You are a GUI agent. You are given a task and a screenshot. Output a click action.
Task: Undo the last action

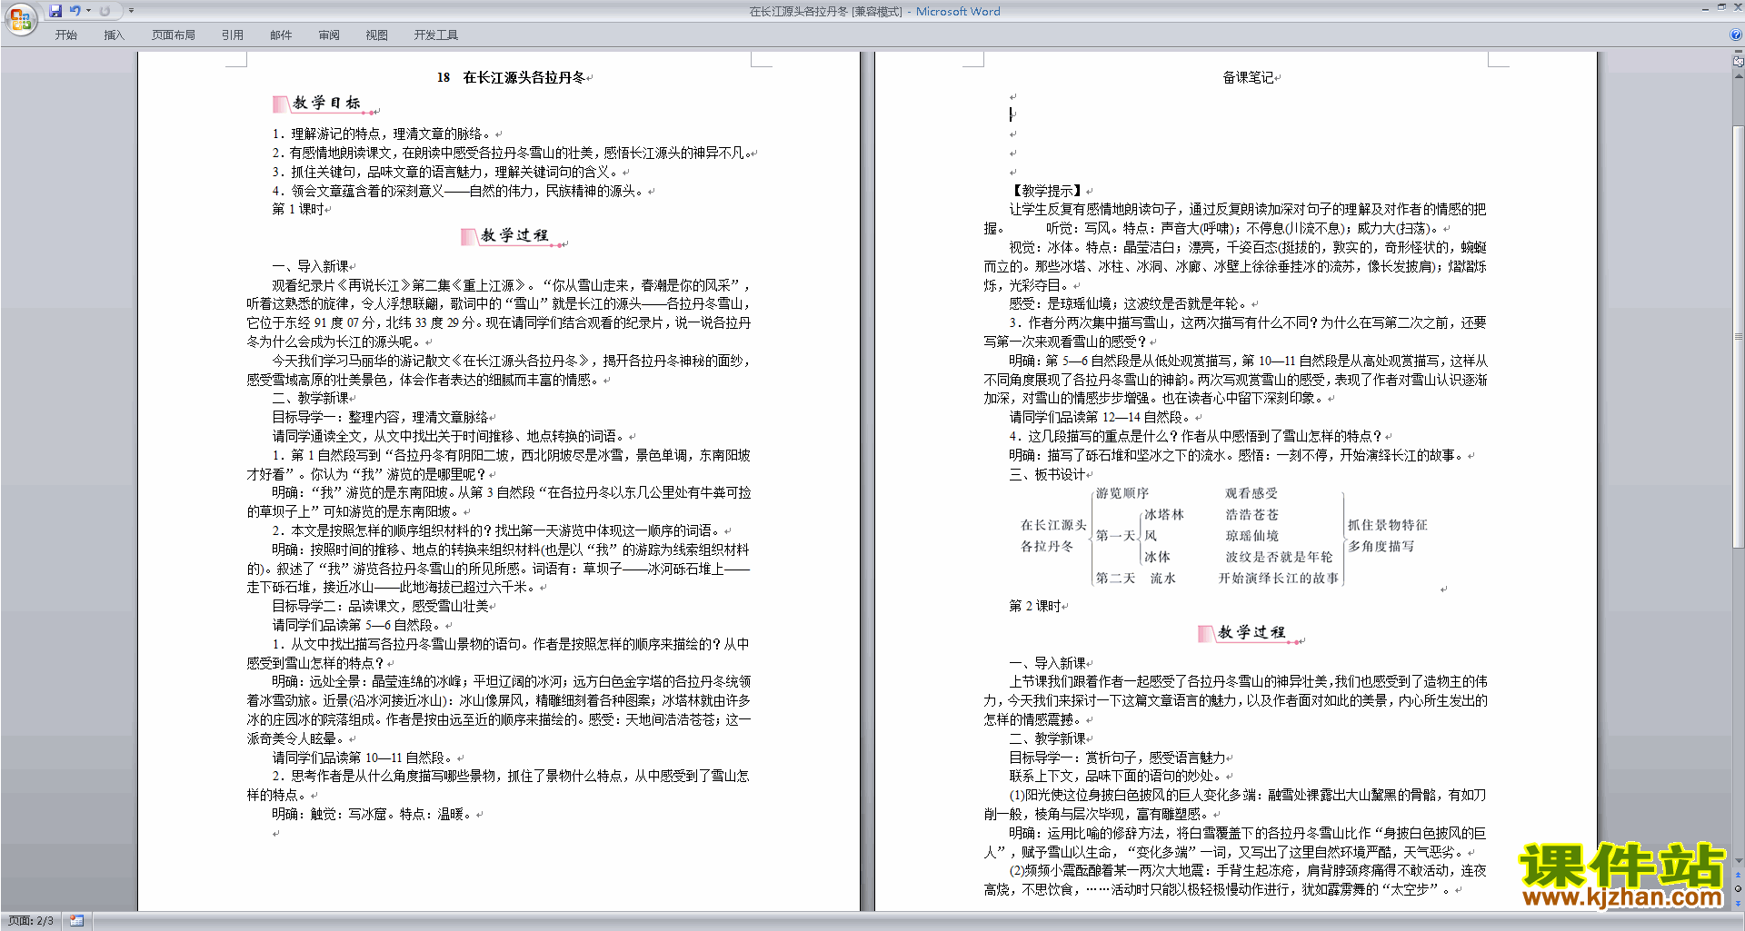pos(75,11)
